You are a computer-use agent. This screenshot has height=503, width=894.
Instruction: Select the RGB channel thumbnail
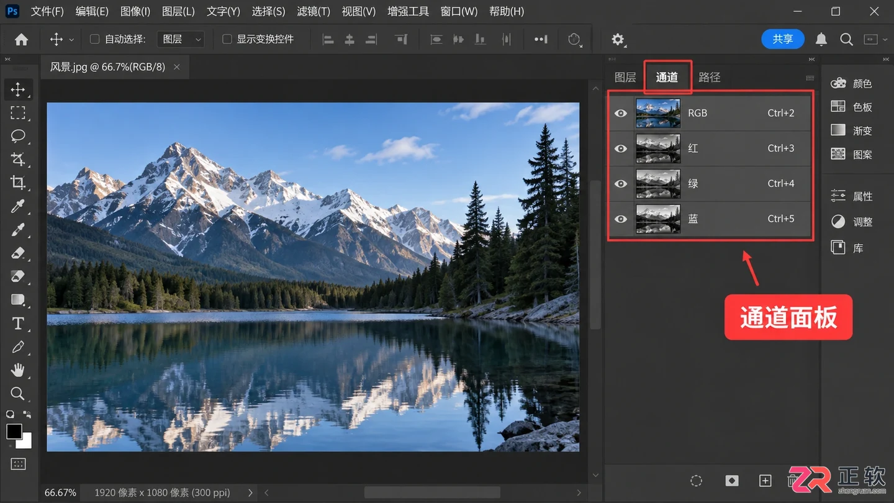pyautogui.click(x=658, y=113)
